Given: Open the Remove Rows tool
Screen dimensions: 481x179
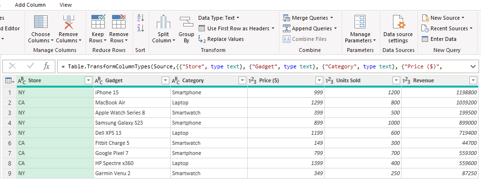Looking at the screenshot, I should coord(119,28).
